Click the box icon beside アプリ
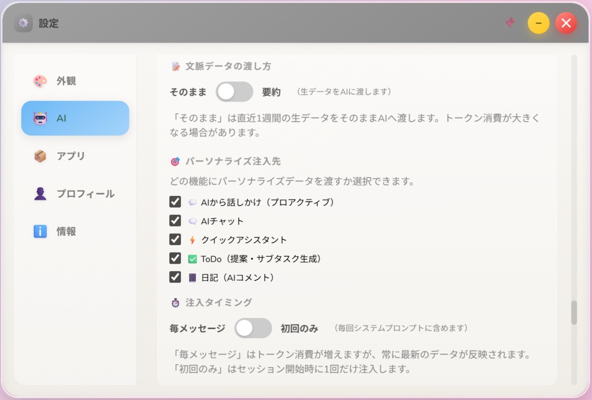The image size is (592, 400). point(40,155)
